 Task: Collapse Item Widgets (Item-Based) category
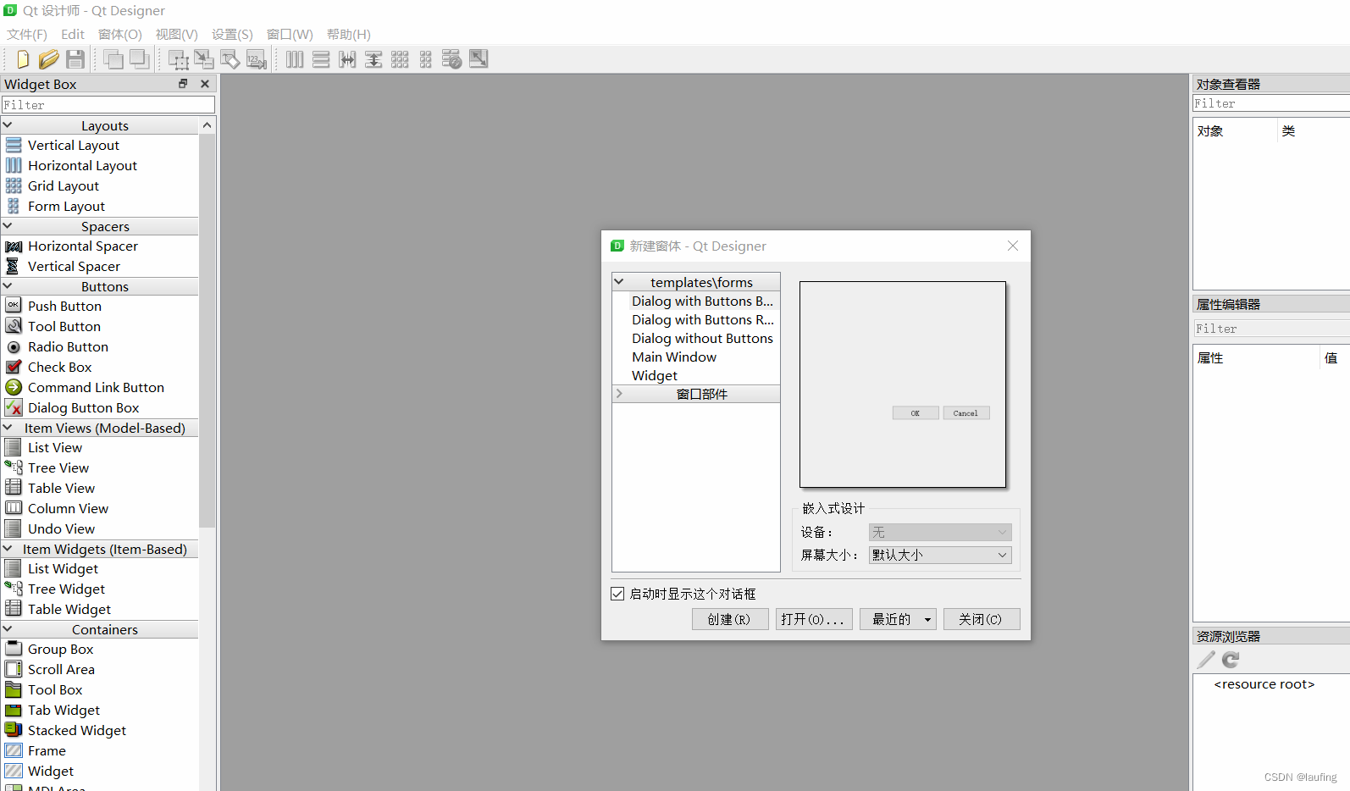pos(8,549)
